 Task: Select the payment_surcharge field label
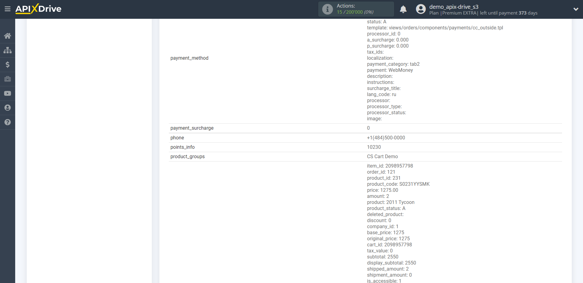coord(192,128)
